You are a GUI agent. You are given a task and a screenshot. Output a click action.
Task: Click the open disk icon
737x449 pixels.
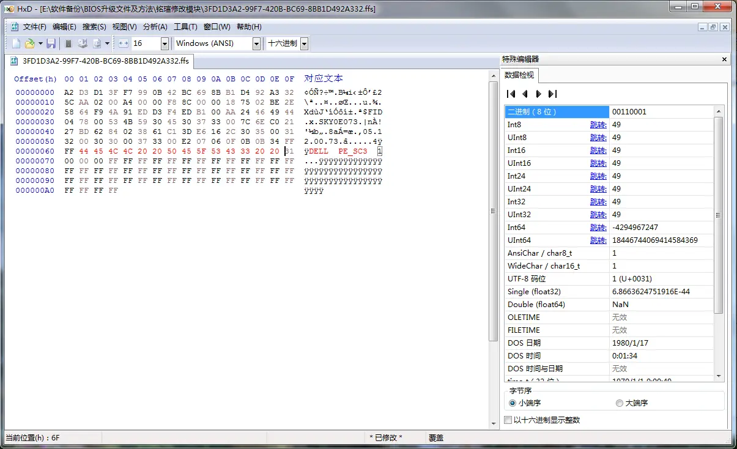(x=82, y=43)
